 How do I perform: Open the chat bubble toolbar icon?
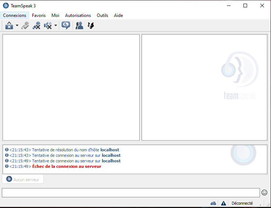(x=66, y=25)
